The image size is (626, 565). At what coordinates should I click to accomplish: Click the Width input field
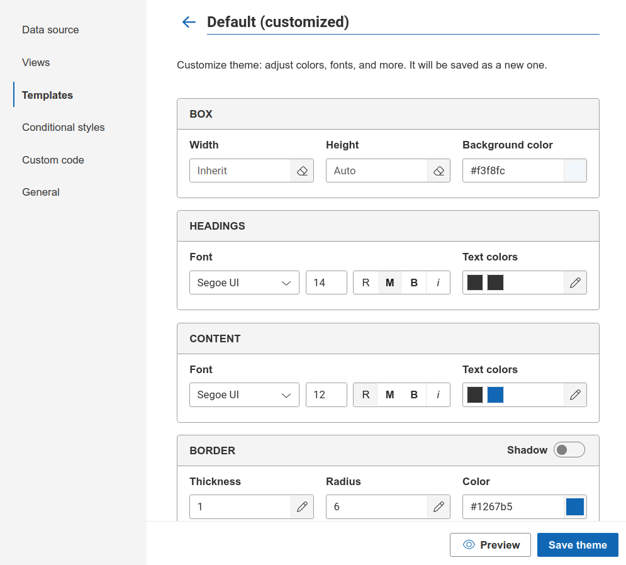point(240,171)
